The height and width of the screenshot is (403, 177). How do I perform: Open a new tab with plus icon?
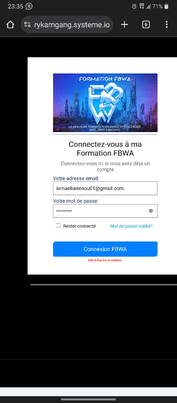point(124,25)
